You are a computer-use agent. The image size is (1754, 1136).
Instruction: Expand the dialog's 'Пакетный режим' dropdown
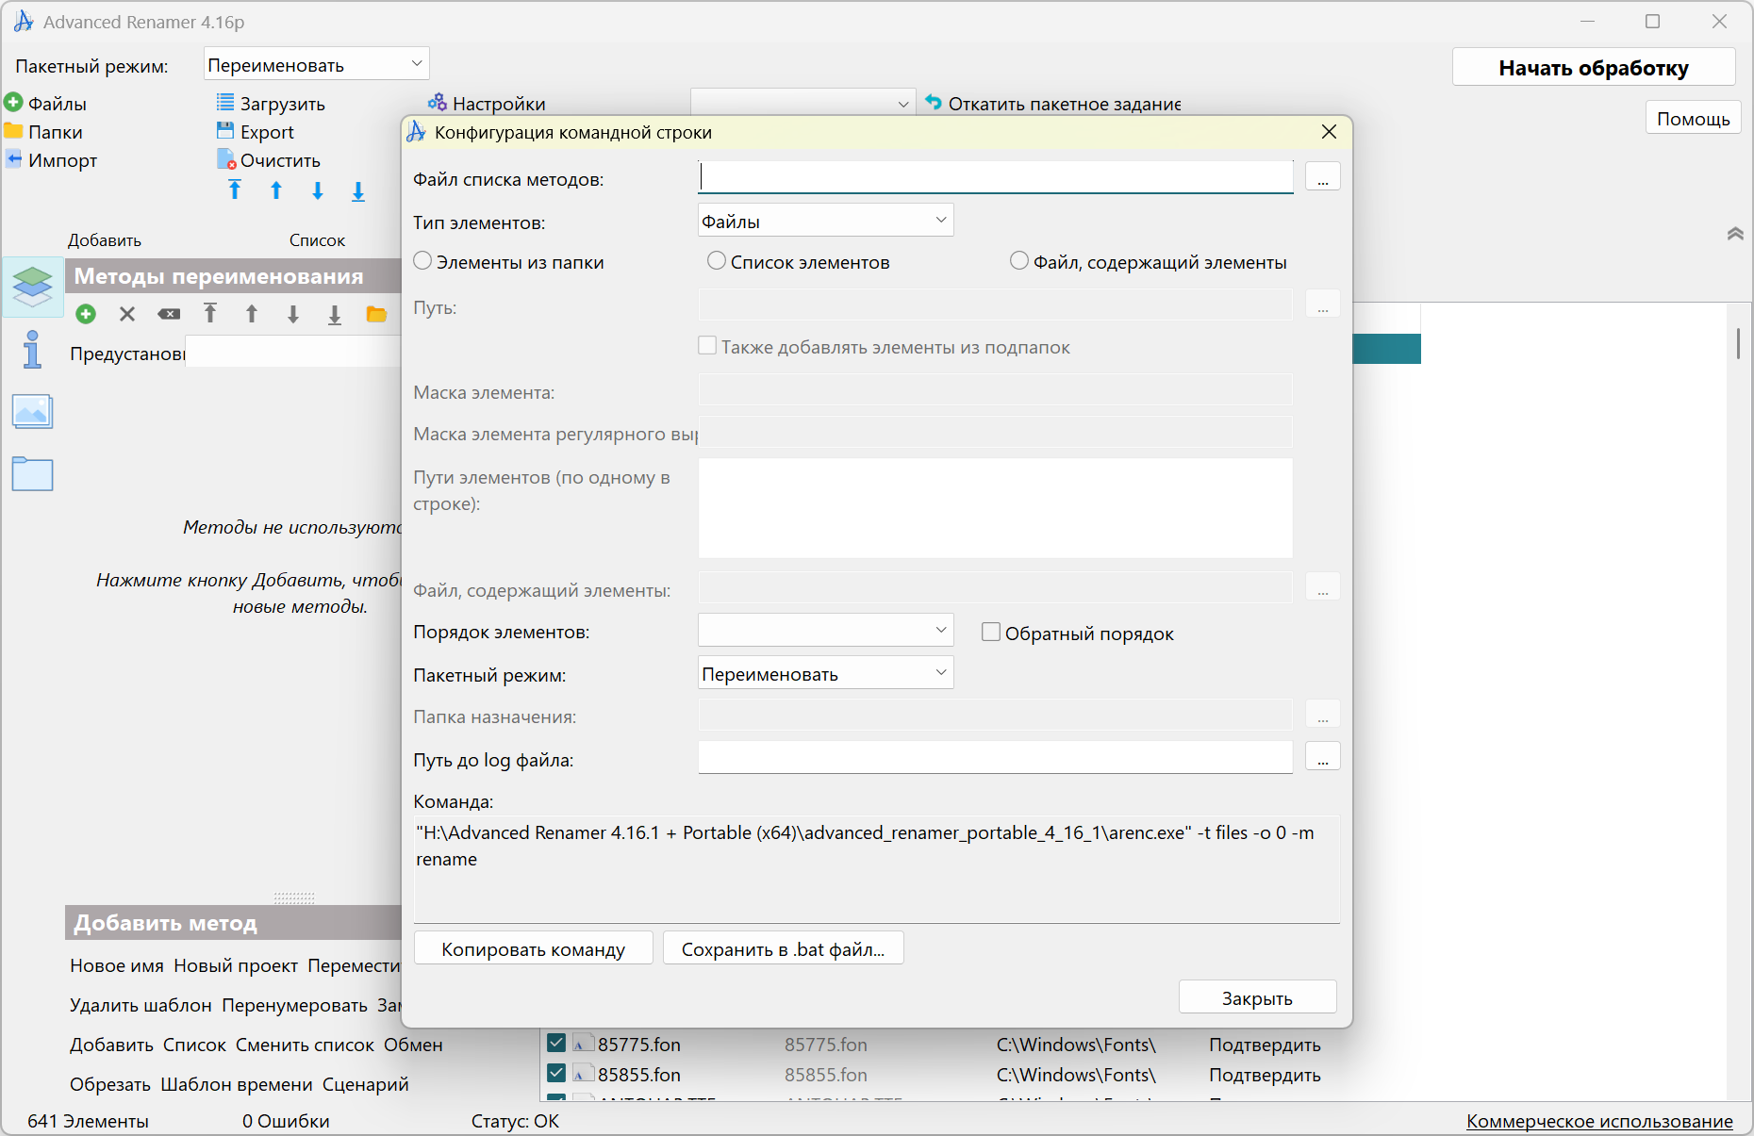click(x=825, y=673)
